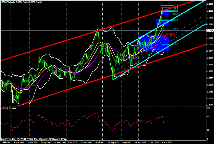Click the 25 Sep 2007 date label
The height and width of the screenshot is (144, 214).
click(x=140, y=143)
